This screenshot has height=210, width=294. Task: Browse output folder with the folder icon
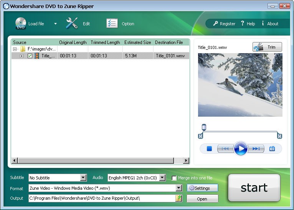tap(179, 198)
